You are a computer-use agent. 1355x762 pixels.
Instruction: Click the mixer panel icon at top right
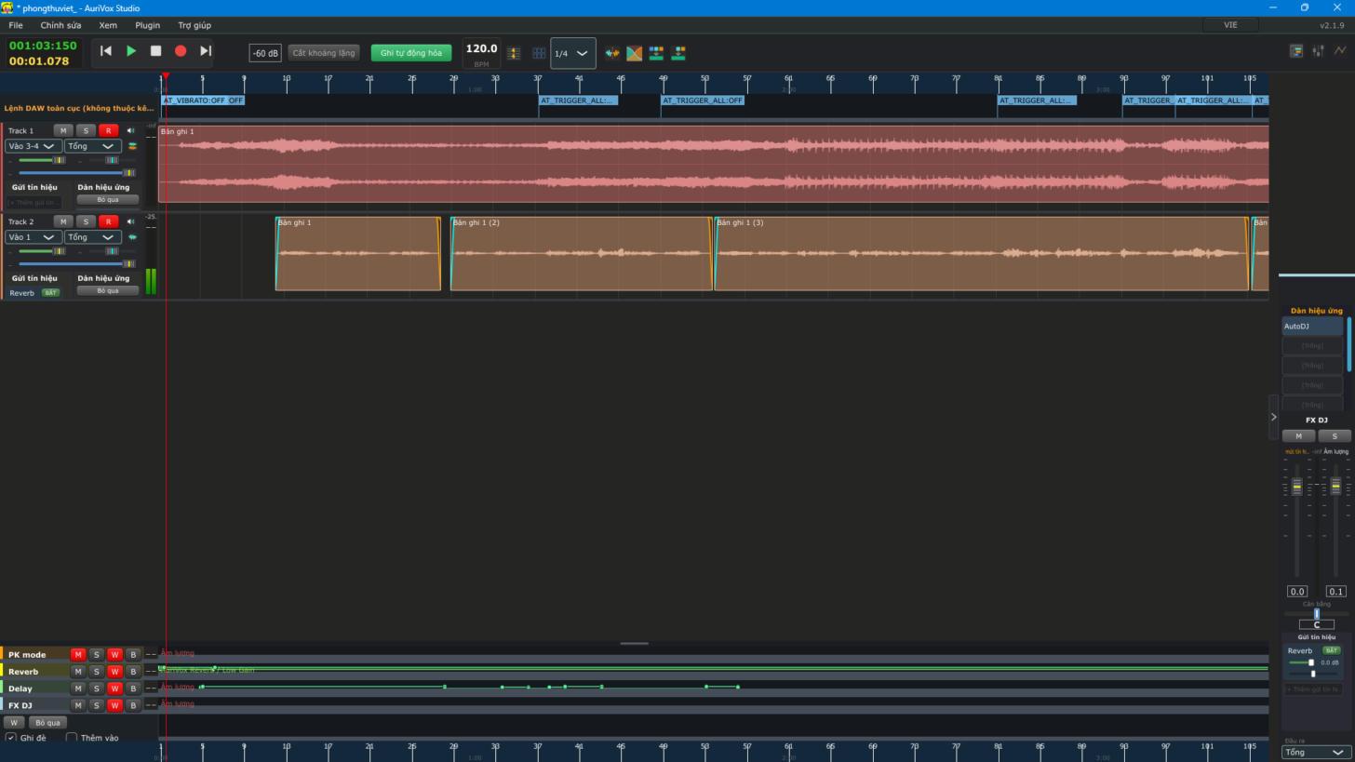[1296, 51]
